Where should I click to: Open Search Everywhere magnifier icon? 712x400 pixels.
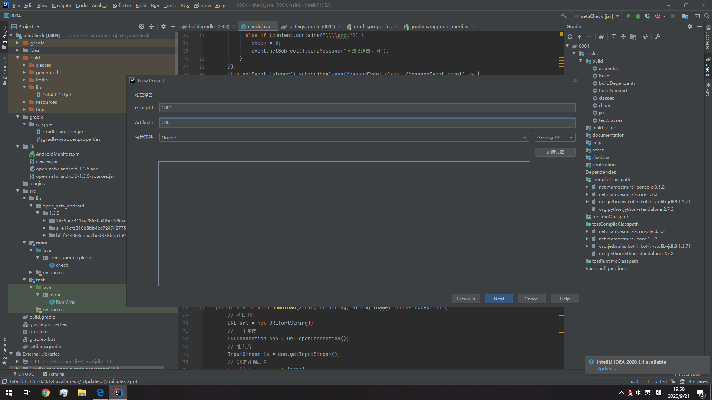point(707,16)
